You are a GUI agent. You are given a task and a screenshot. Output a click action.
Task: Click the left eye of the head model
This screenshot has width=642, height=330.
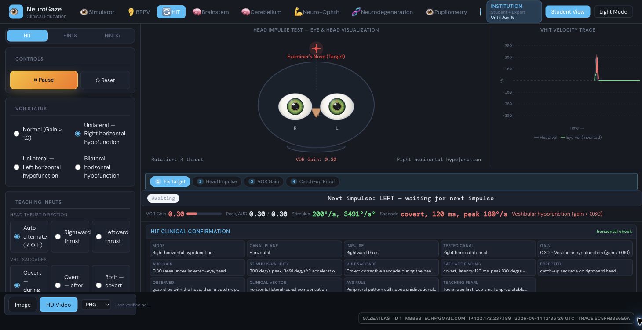tap(337, 106)
